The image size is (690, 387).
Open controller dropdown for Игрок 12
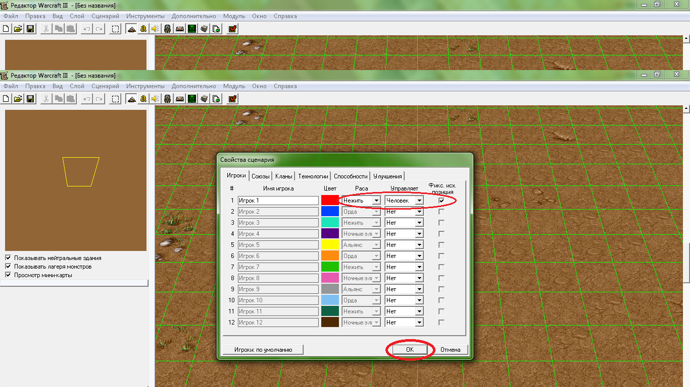pyautogui.click(x=404, y=322)
